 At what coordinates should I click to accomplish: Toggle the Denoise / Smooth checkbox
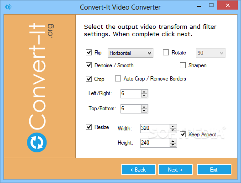click(x=89, y=65)
